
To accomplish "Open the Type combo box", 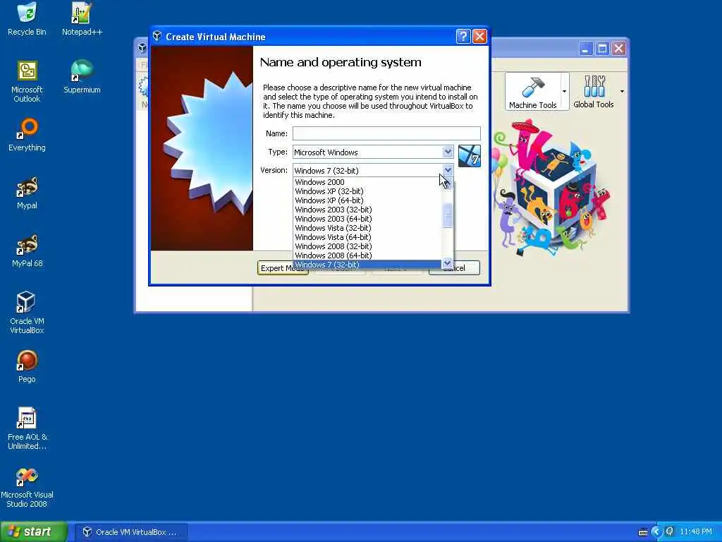I will (373, 152).
